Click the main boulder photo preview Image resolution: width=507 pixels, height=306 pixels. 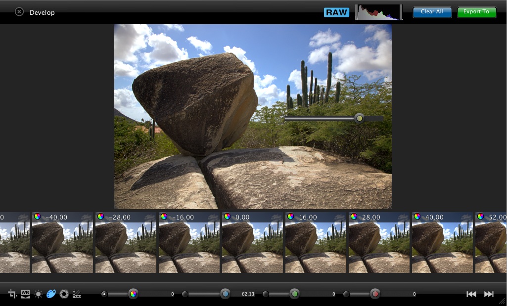(253, 117)
